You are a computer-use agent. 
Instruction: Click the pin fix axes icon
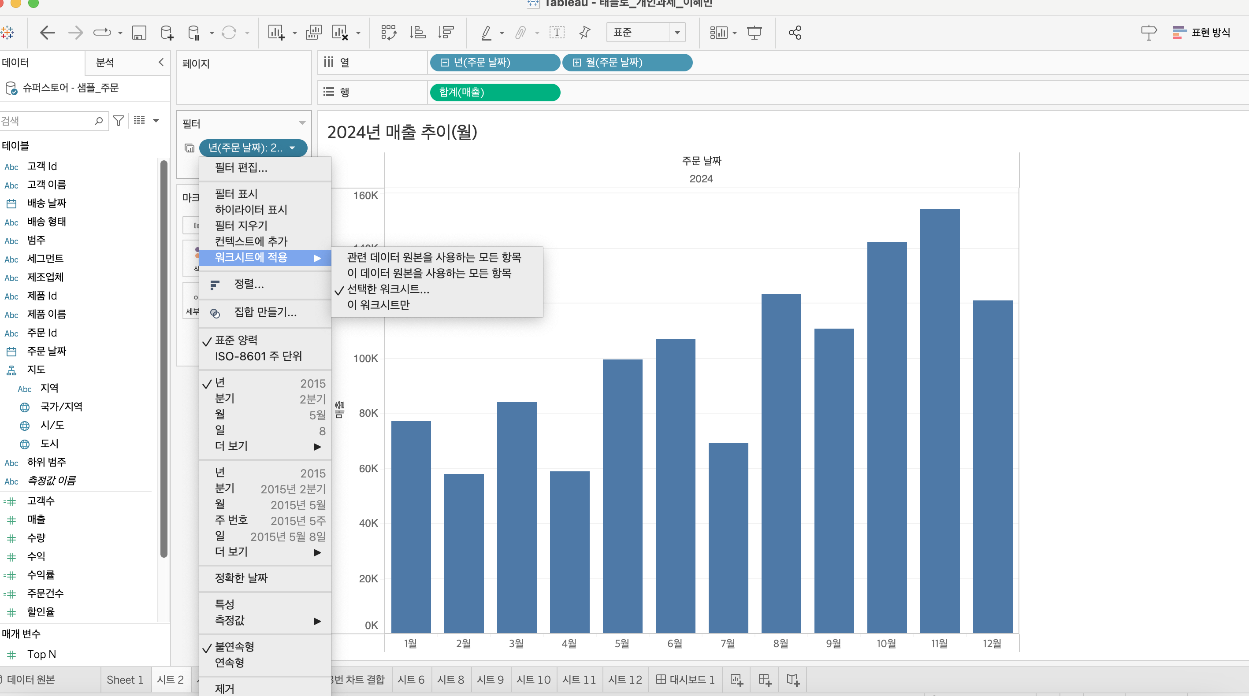point(585,33)
